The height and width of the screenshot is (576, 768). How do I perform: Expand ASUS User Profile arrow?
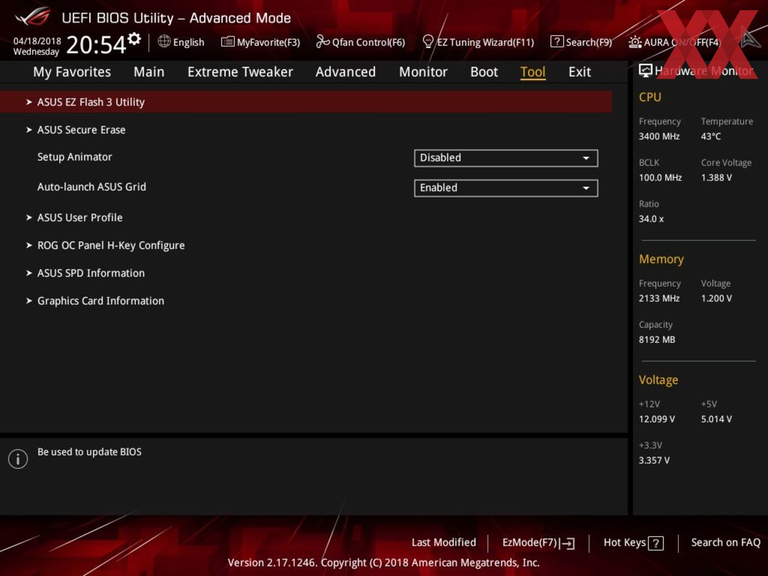29,217
